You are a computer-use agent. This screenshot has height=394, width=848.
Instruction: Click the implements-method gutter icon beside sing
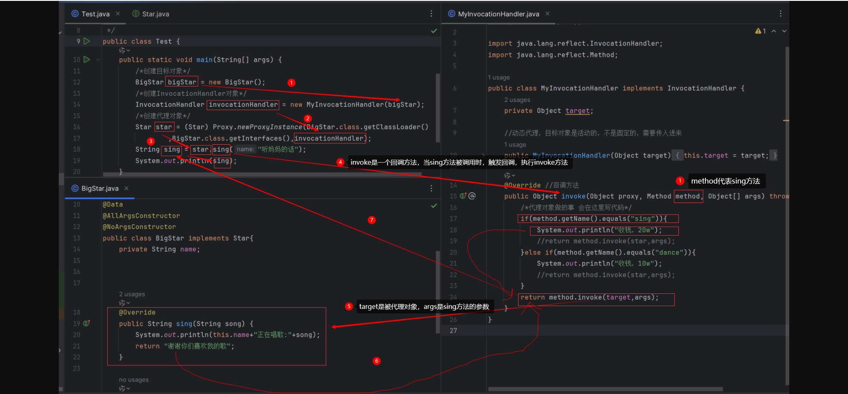click(x=87, y=323)
